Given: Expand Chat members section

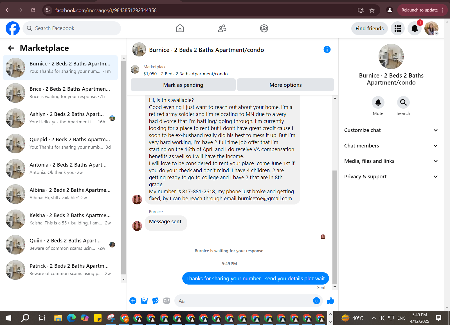Looking at the screenshot, I should click(391, 146).
